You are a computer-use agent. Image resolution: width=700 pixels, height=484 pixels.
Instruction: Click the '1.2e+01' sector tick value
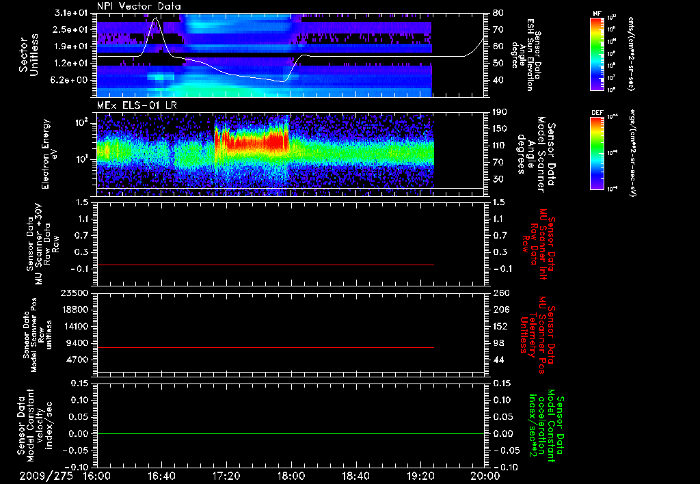pyautogui.click(x=70, y=64)
